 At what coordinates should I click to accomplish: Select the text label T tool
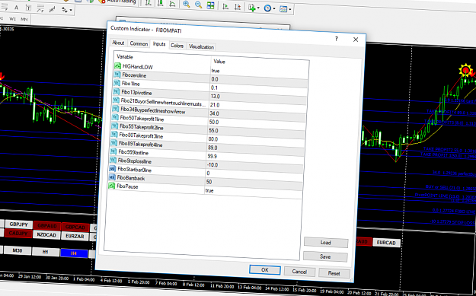coord(28,8)
